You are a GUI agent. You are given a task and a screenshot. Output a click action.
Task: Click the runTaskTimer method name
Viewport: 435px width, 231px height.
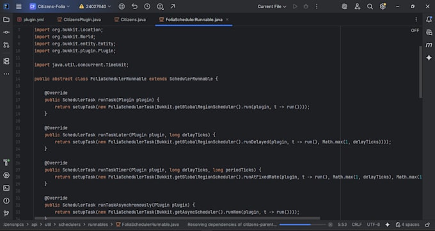pos(113,170)
